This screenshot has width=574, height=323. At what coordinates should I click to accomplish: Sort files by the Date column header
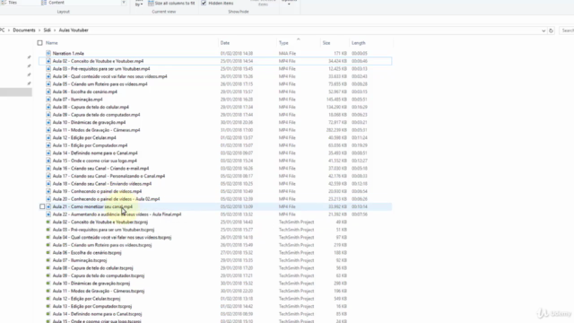click(x=225, y=43)
